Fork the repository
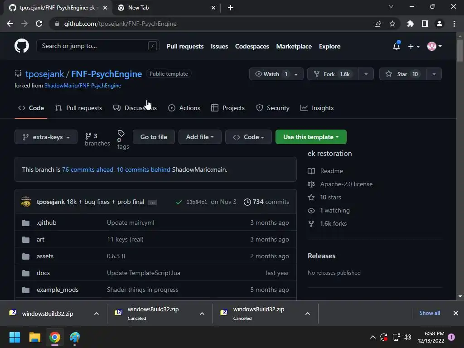Screen dimensions: 464x348 point(333,74)
